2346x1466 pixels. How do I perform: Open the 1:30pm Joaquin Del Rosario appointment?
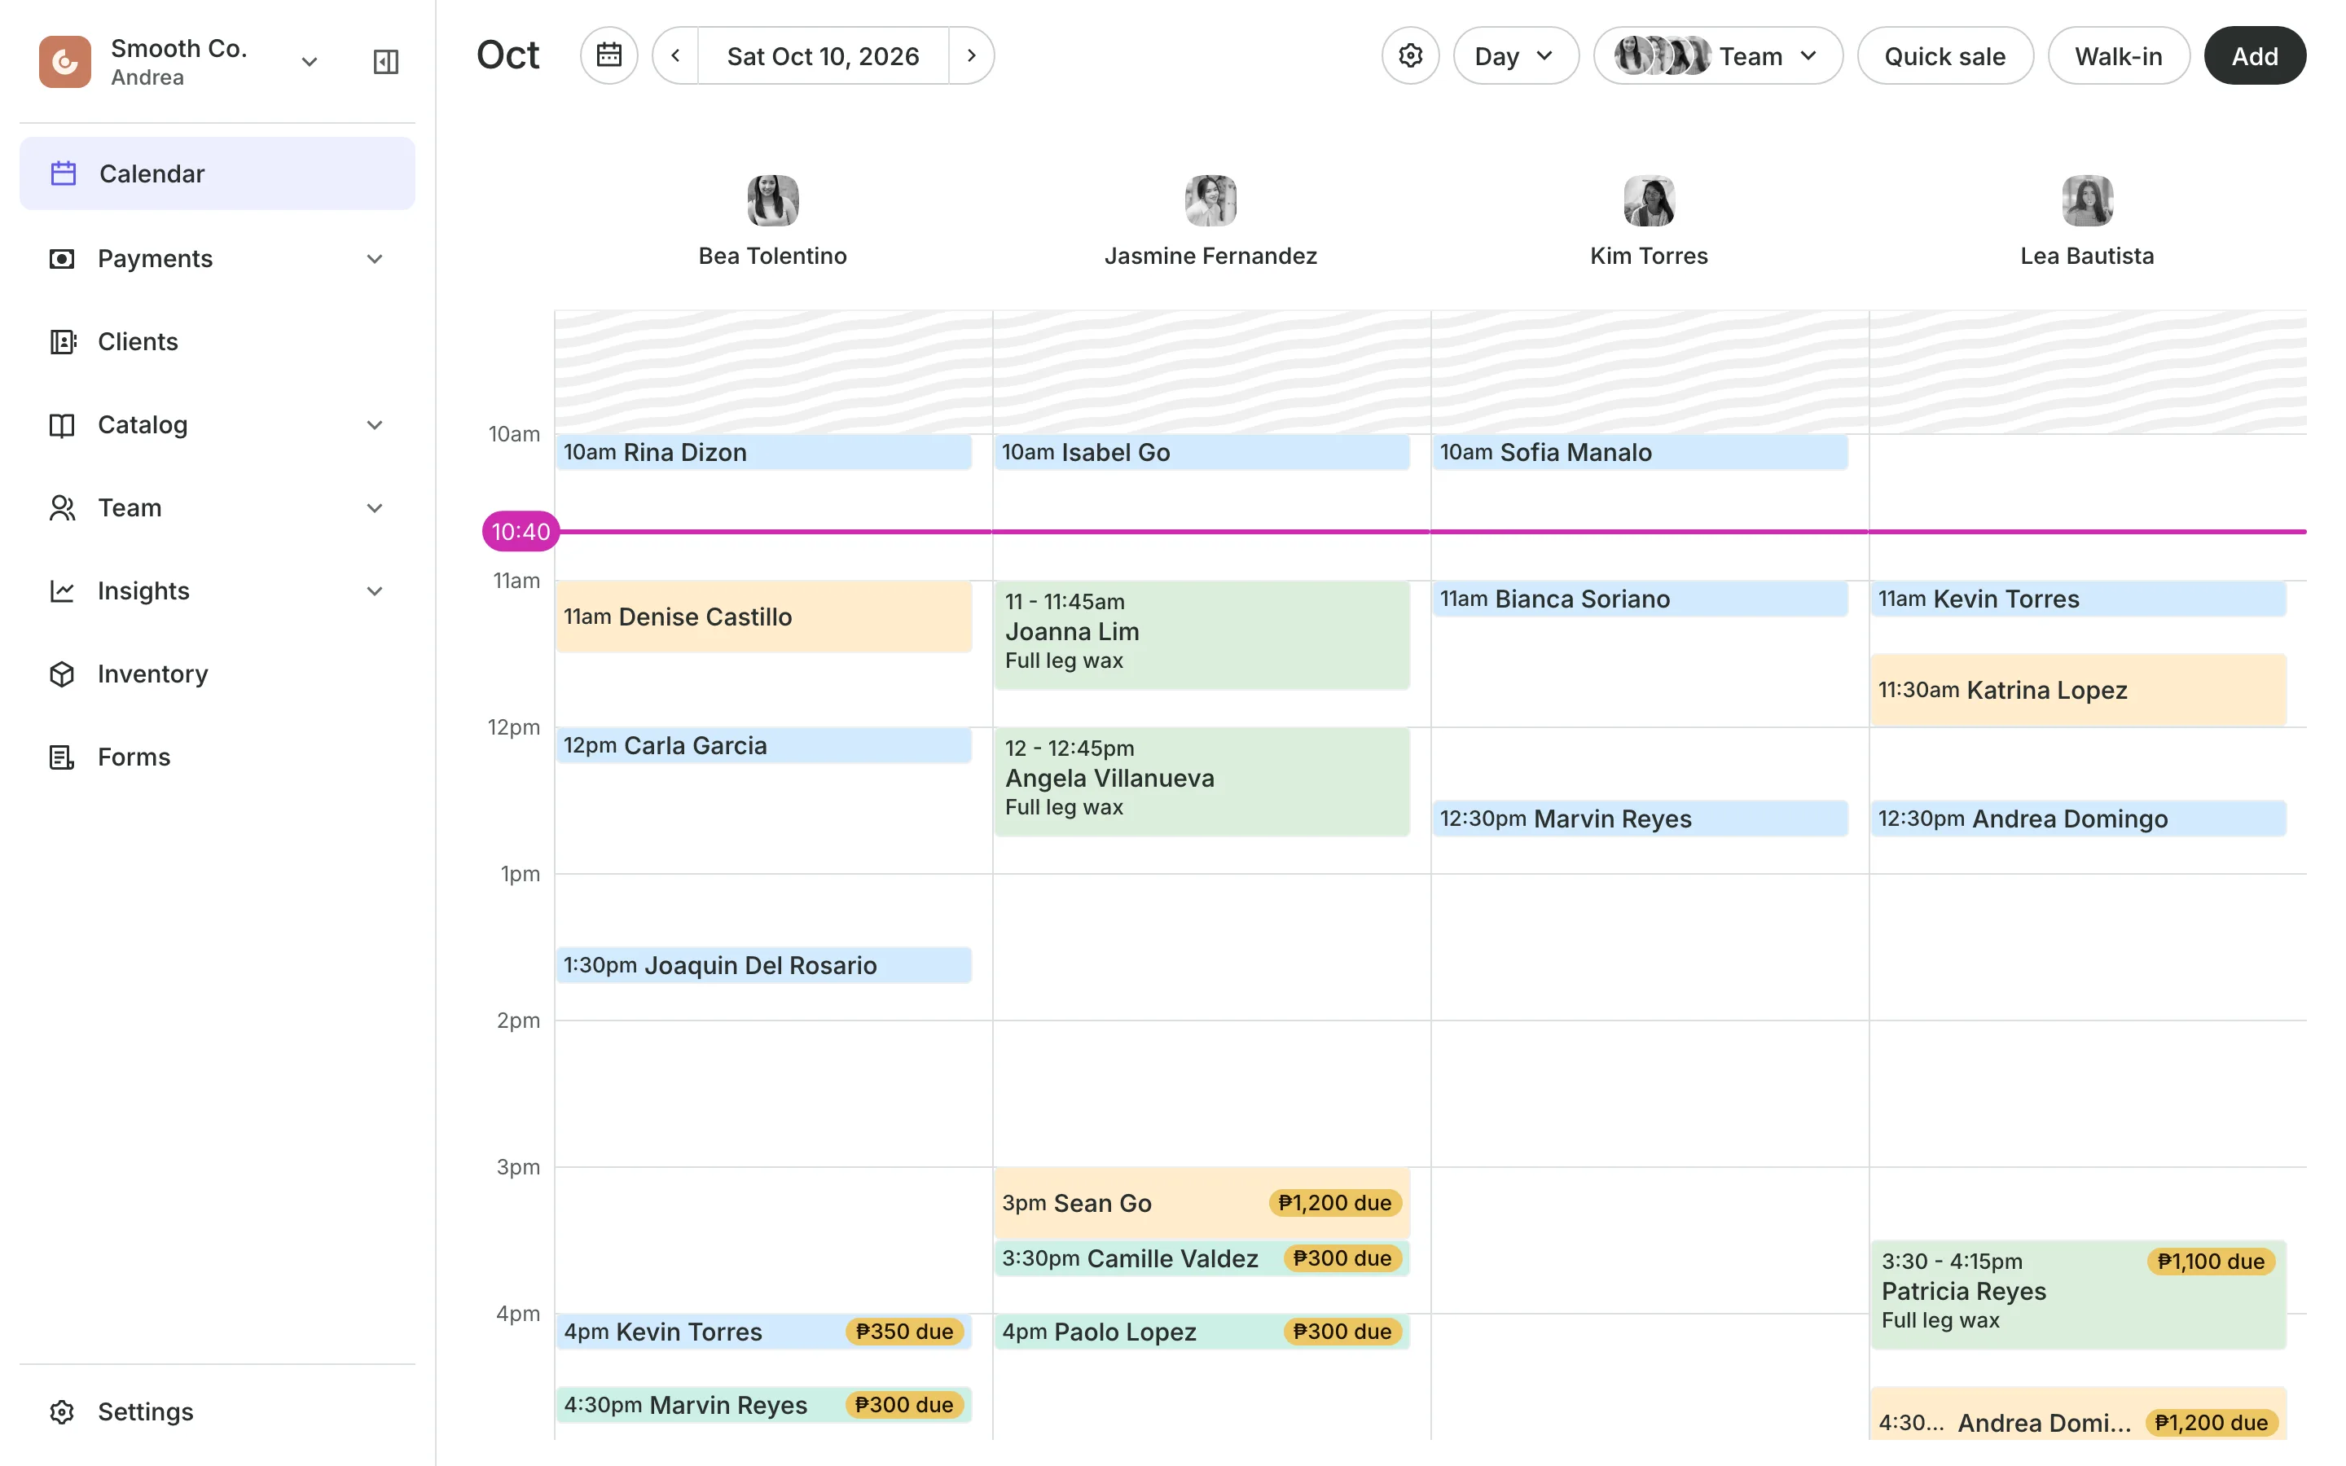(764, 966)
